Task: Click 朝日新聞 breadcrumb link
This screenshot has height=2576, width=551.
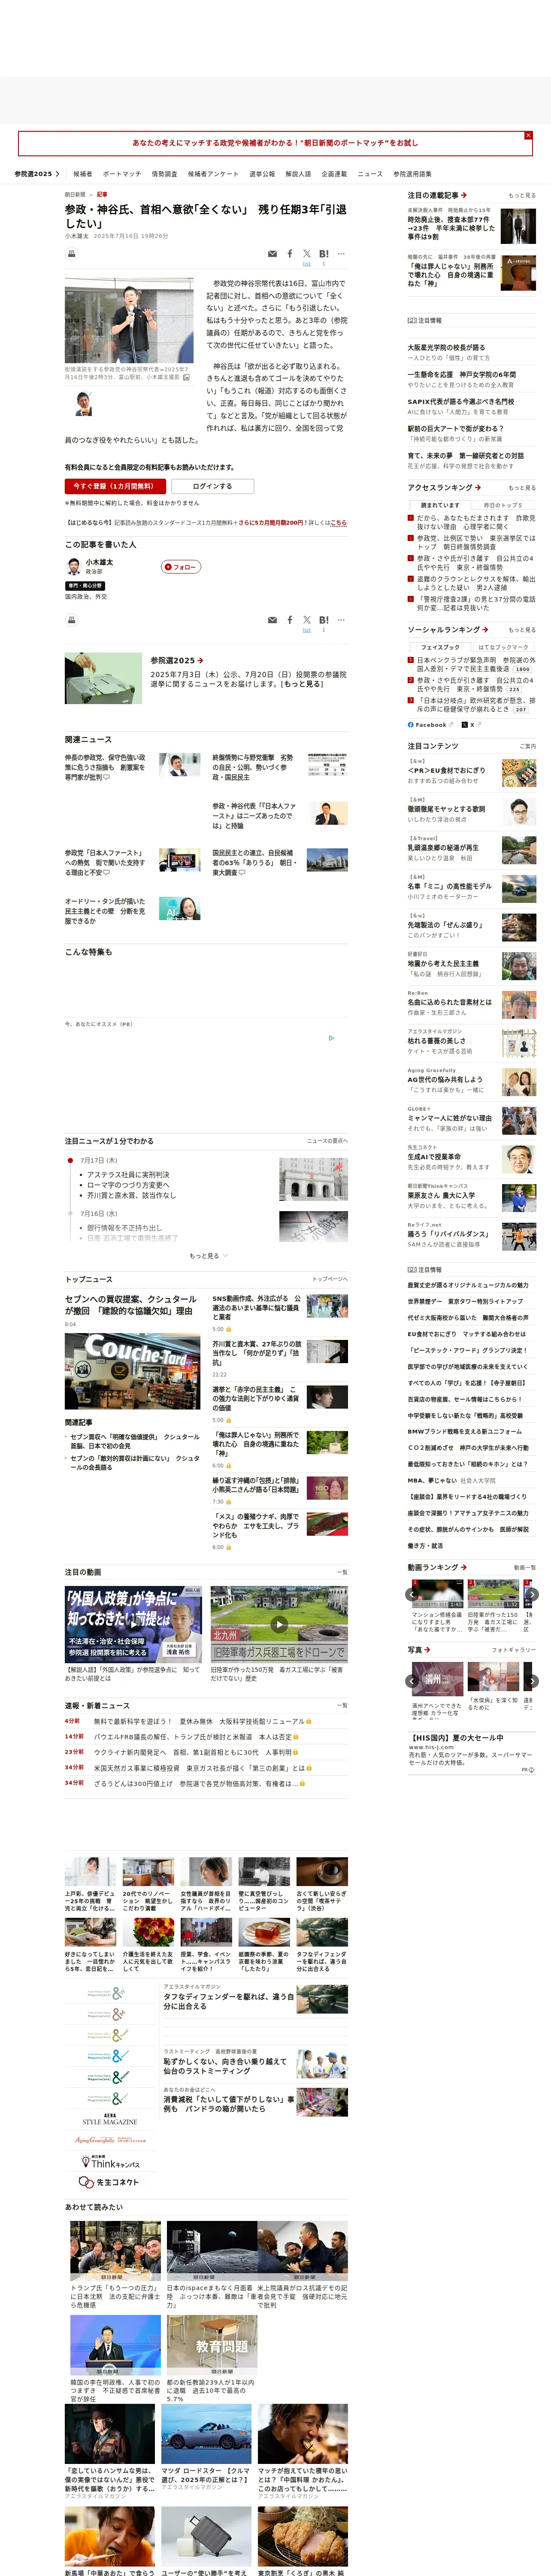Action: click(75, 195)
